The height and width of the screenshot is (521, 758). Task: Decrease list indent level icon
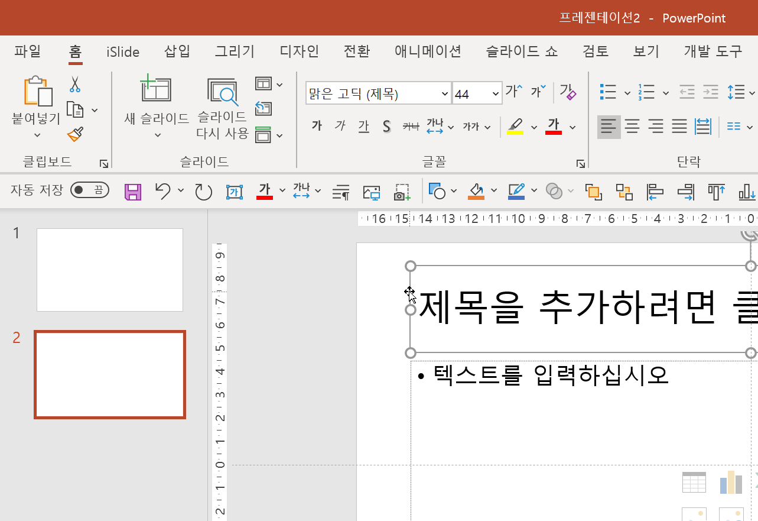(686, 92)
